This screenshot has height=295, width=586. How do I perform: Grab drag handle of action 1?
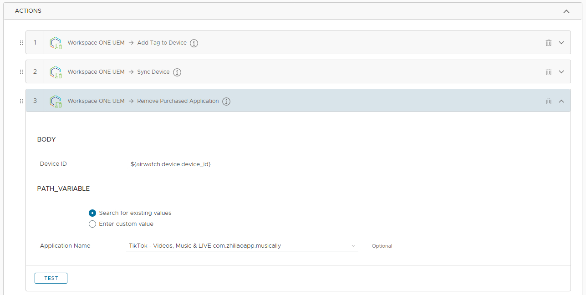21,43
